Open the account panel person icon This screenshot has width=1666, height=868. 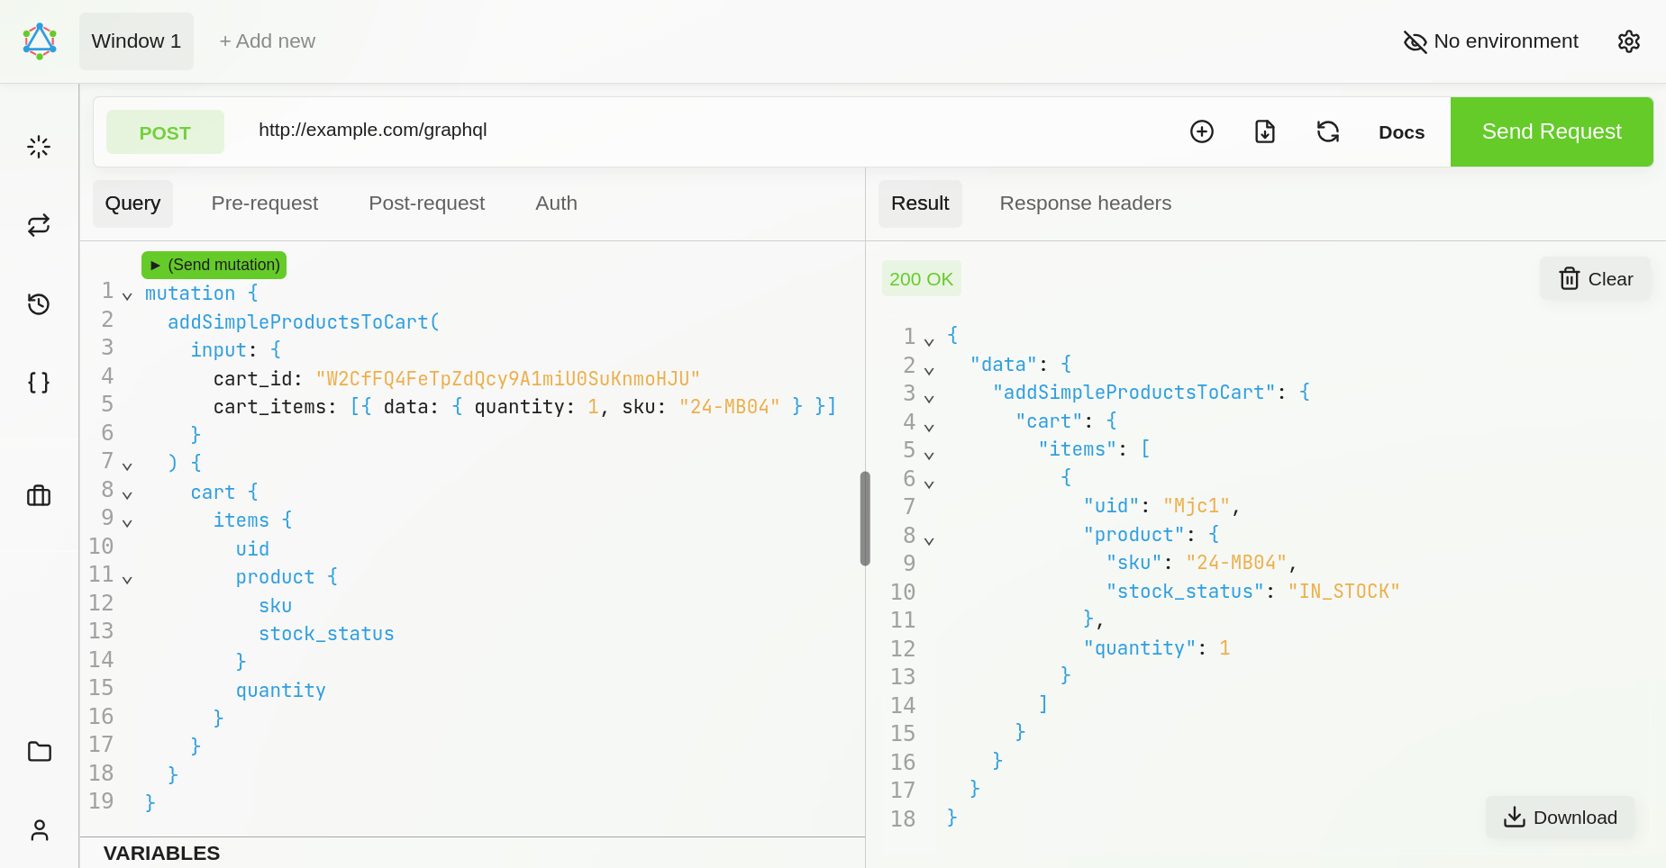(x=38, y=830)
